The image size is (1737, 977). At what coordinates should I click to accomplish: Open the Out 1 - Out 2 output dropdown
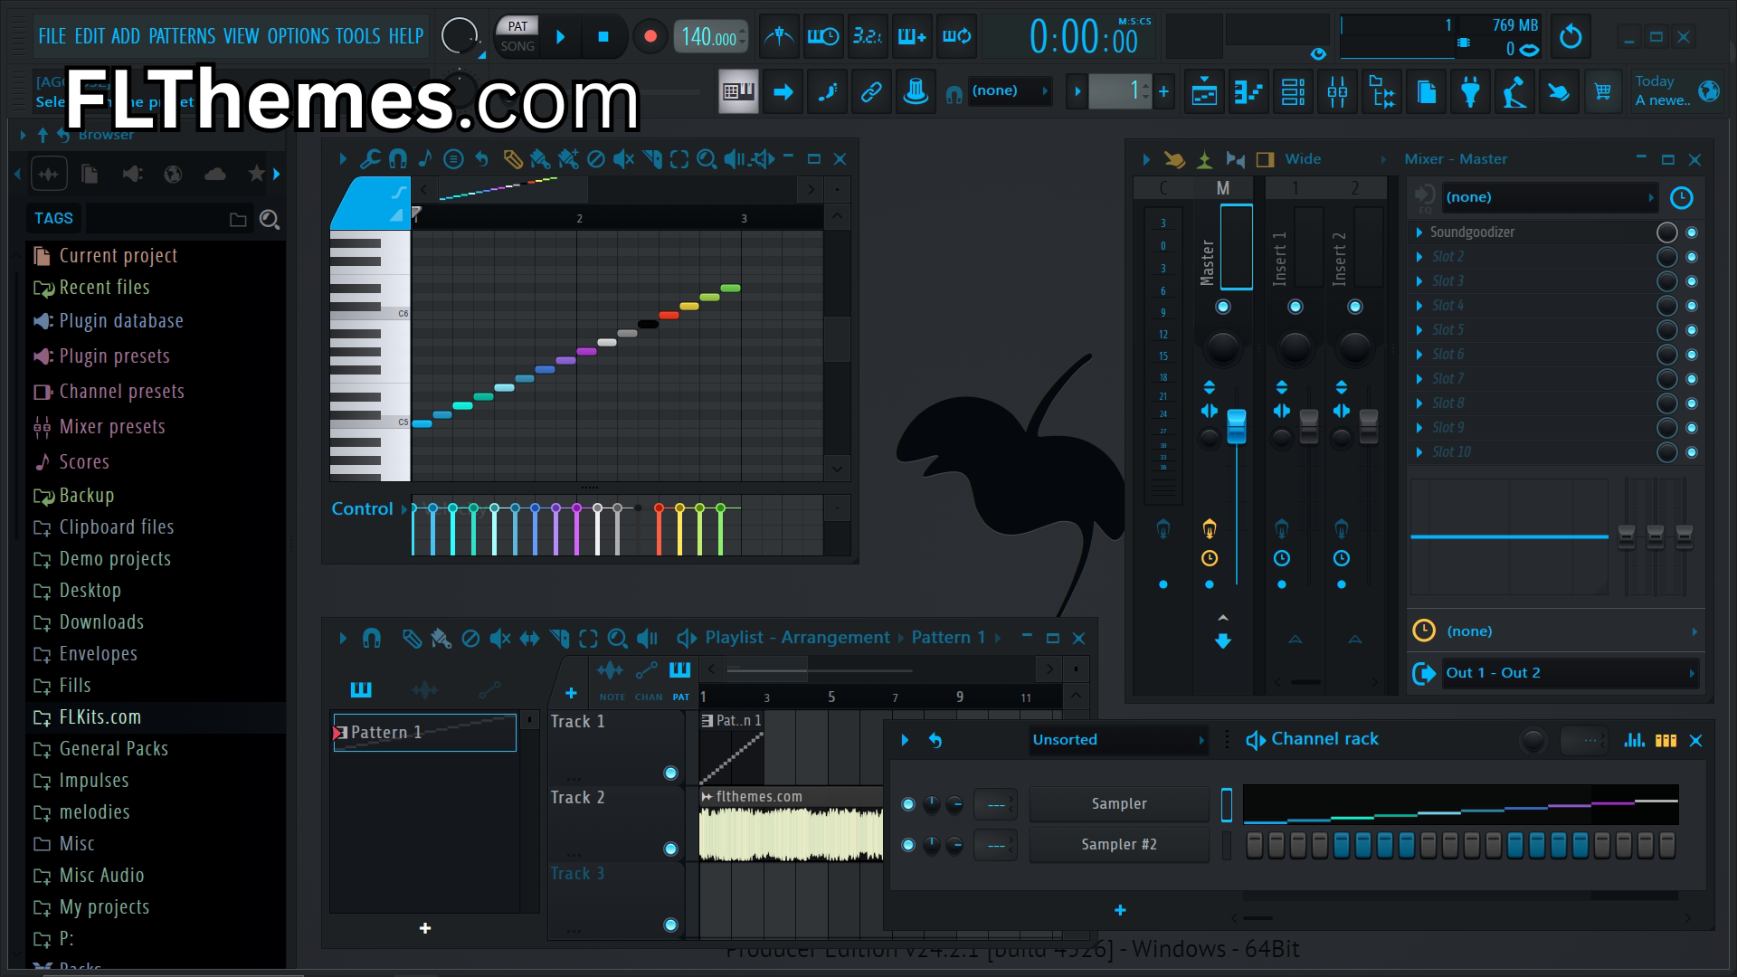(1569, 673)
